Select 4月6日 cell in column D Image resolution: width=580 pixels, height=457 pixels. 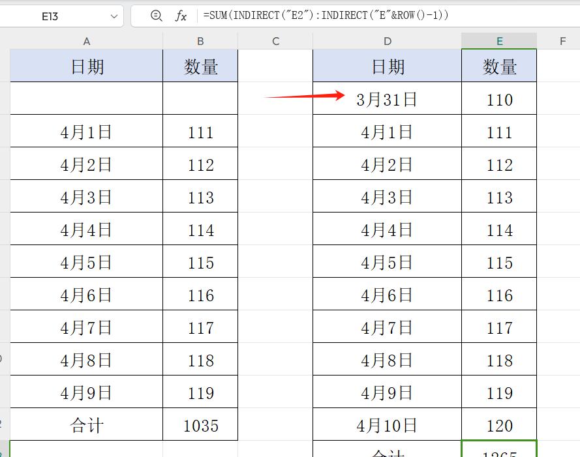388,293
